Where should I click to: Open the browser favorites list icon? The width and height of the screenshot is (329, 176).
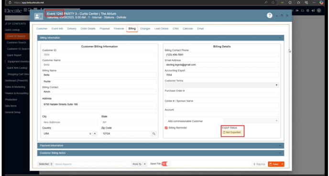click(298, 2)
